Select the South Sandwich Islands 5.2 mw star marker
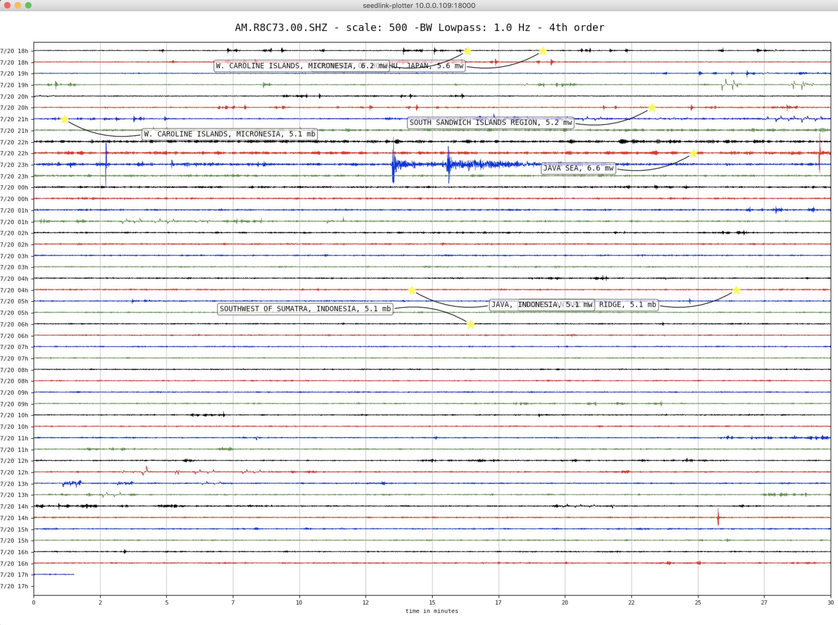 coord(652,107)
